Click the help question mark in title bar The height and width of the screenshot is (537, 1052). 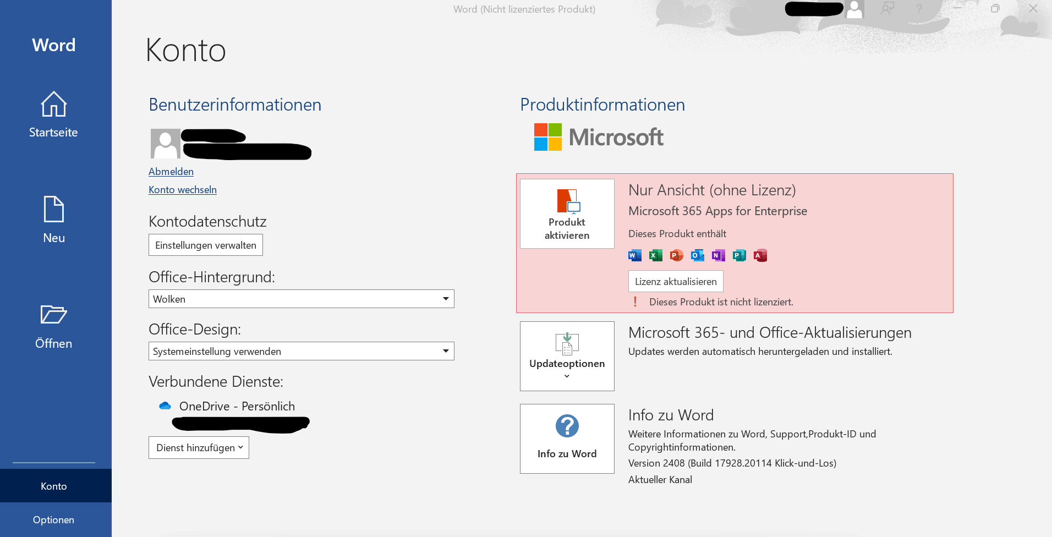pyautogui.click(x=919, y=9)
